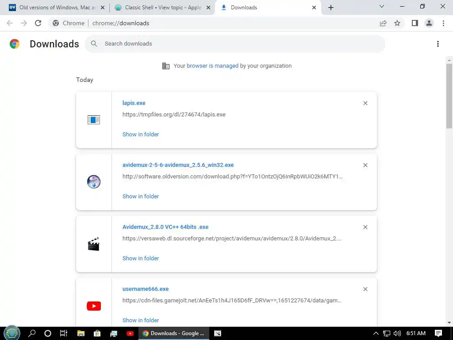This screenshot has height=340, width=453.
Task: Open taskbar search magnifier
Action: coord(32,333)
